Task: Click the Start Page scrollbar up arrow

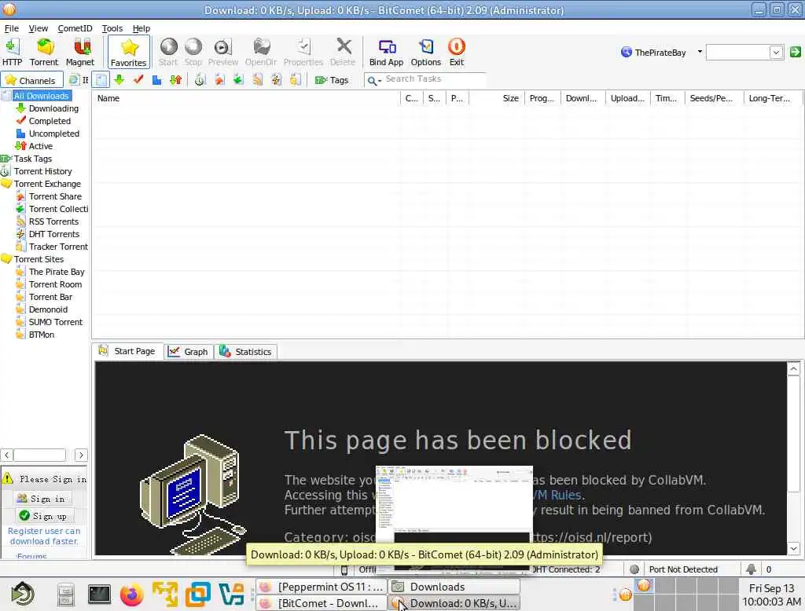Action: tap(794, 369)
